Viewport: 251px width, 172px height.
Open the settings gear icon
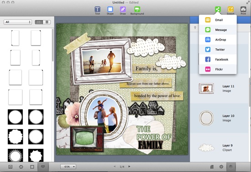[221, 167]
